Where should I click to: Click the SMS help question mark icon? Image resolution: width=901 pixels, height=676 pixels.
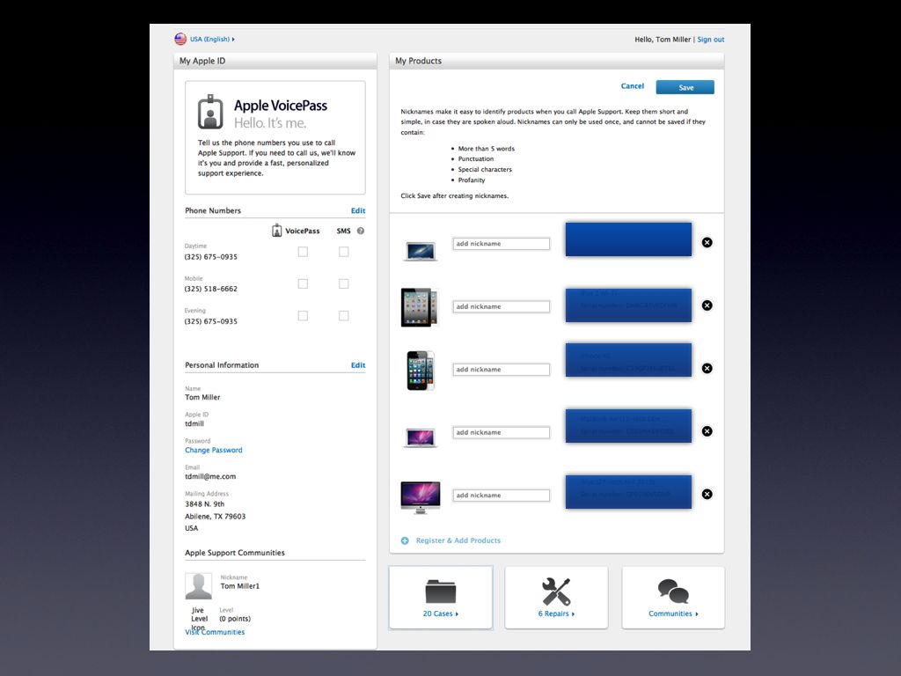[x=360, y=231]
